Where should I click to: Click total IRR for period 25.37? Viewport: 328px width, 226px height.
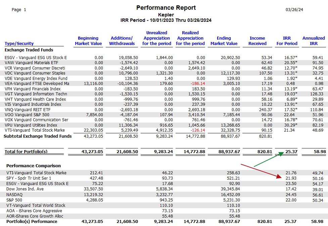291,152
